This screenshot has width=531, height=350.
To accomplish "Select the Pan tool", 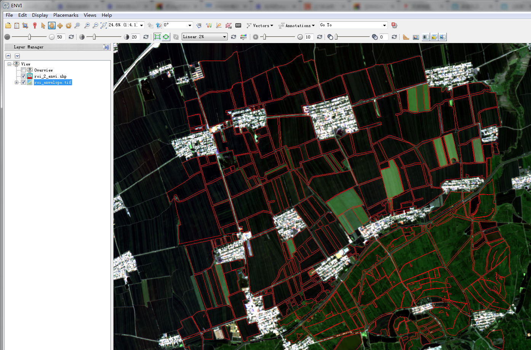I will coord(51,25).
